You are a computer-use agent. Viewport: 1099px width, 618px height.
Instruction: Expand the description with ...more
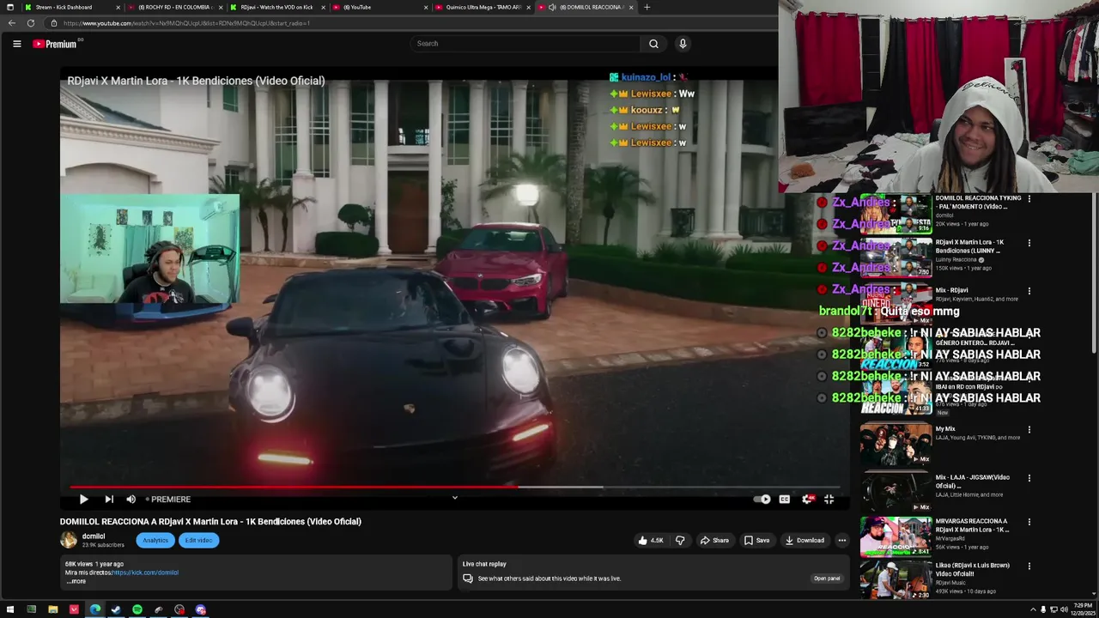coord(76,581)
